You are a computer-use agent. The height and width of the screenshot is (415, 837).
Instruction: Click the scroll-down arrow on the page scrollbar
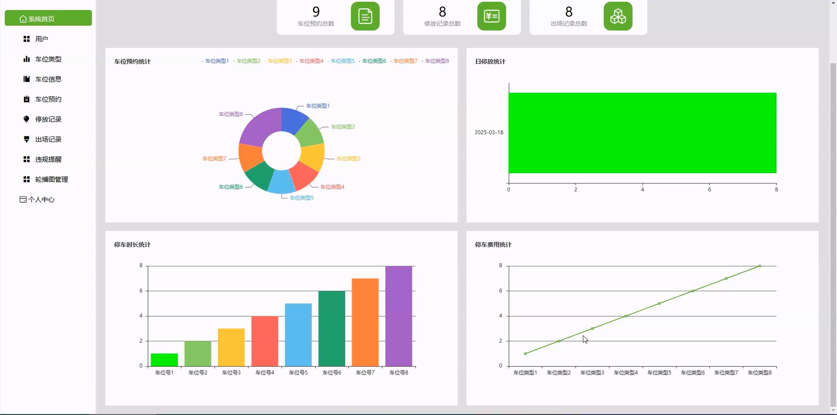point(833,410)
